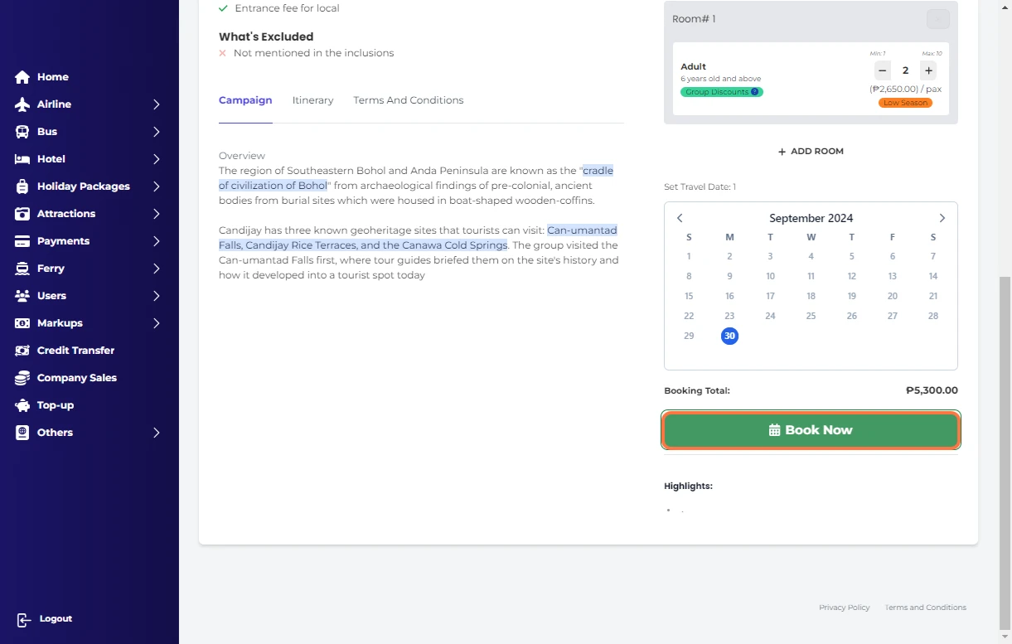
Task: Click the Home icon in sidebar
Action: [22, 77]
